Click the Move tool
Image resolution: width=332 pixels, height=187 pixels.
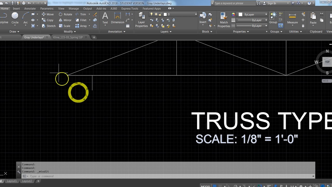(x=47, y=14)
